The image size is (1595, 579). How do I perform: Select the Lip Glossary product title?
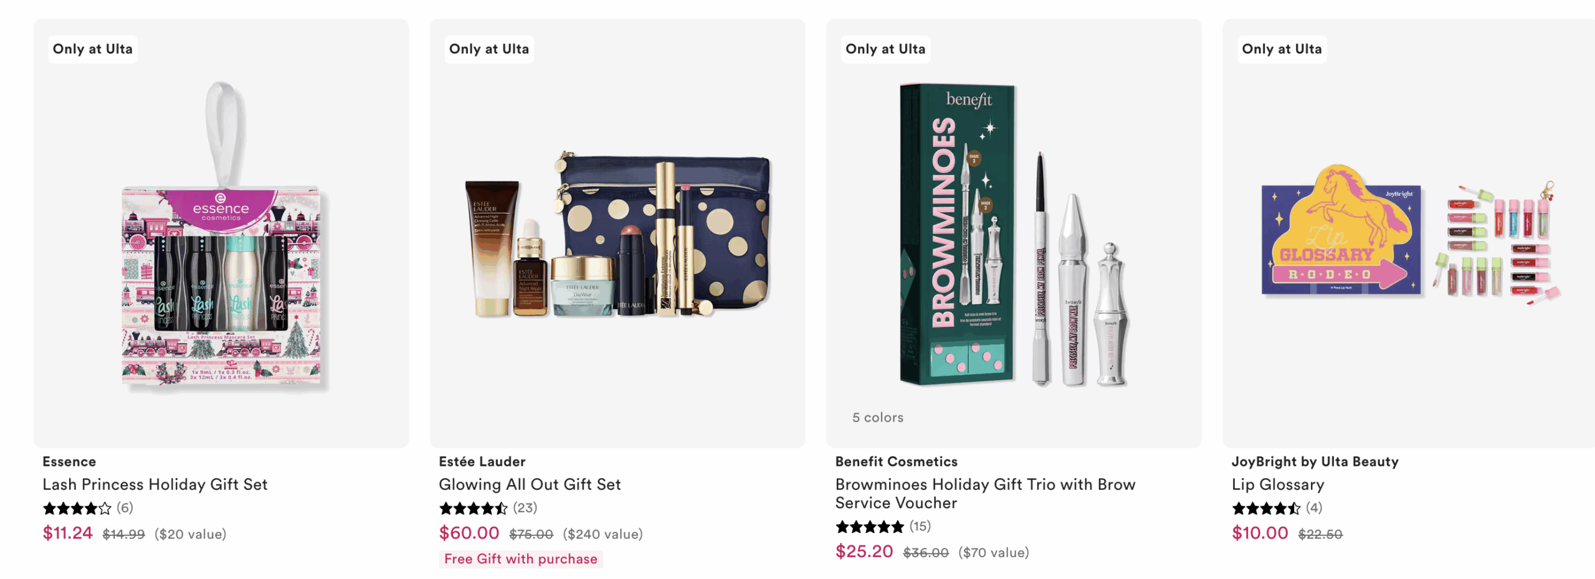pos(1278,484)
